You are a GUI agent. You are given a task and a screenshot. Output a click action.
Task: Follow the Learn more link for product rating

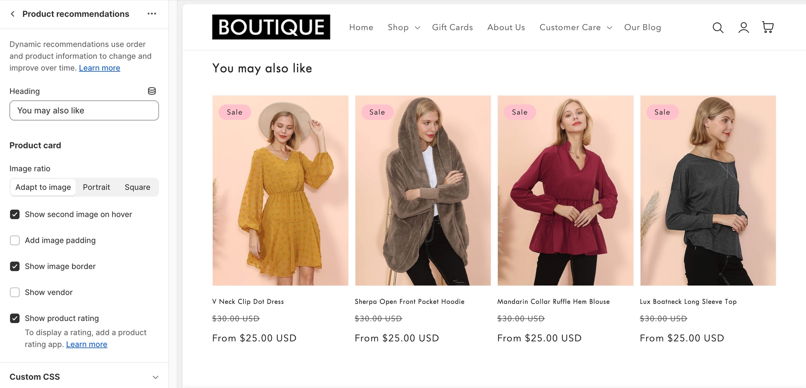86,344
